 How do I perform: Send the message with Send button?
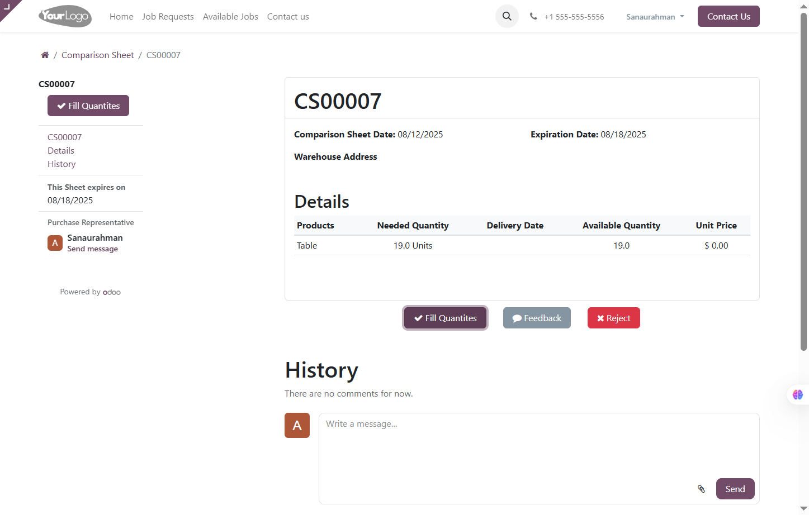(x=735, y=489)
